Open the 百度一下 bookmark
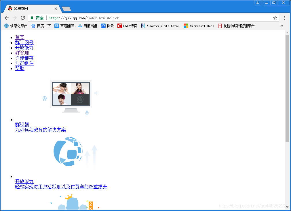This screenshot has height=211, width=291. [x=41, y=26]
